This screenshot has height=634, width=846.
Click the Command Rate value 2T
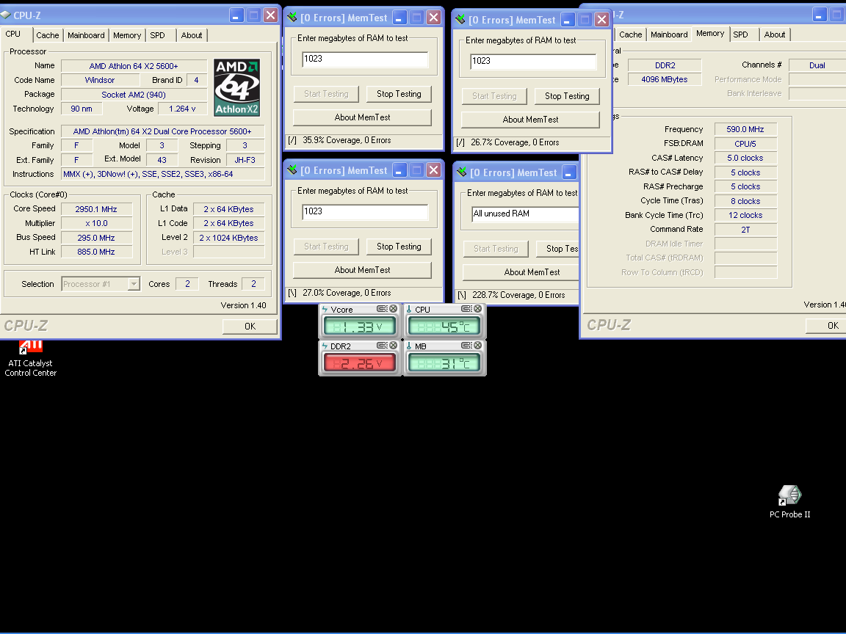tap(745, 230)
